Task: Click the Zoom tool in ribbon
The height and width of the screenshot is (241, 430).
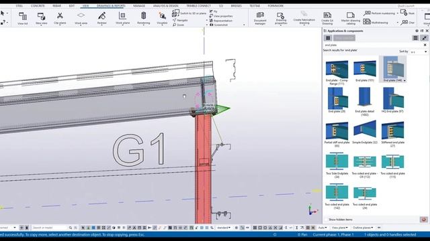Action: coord(179,25)
